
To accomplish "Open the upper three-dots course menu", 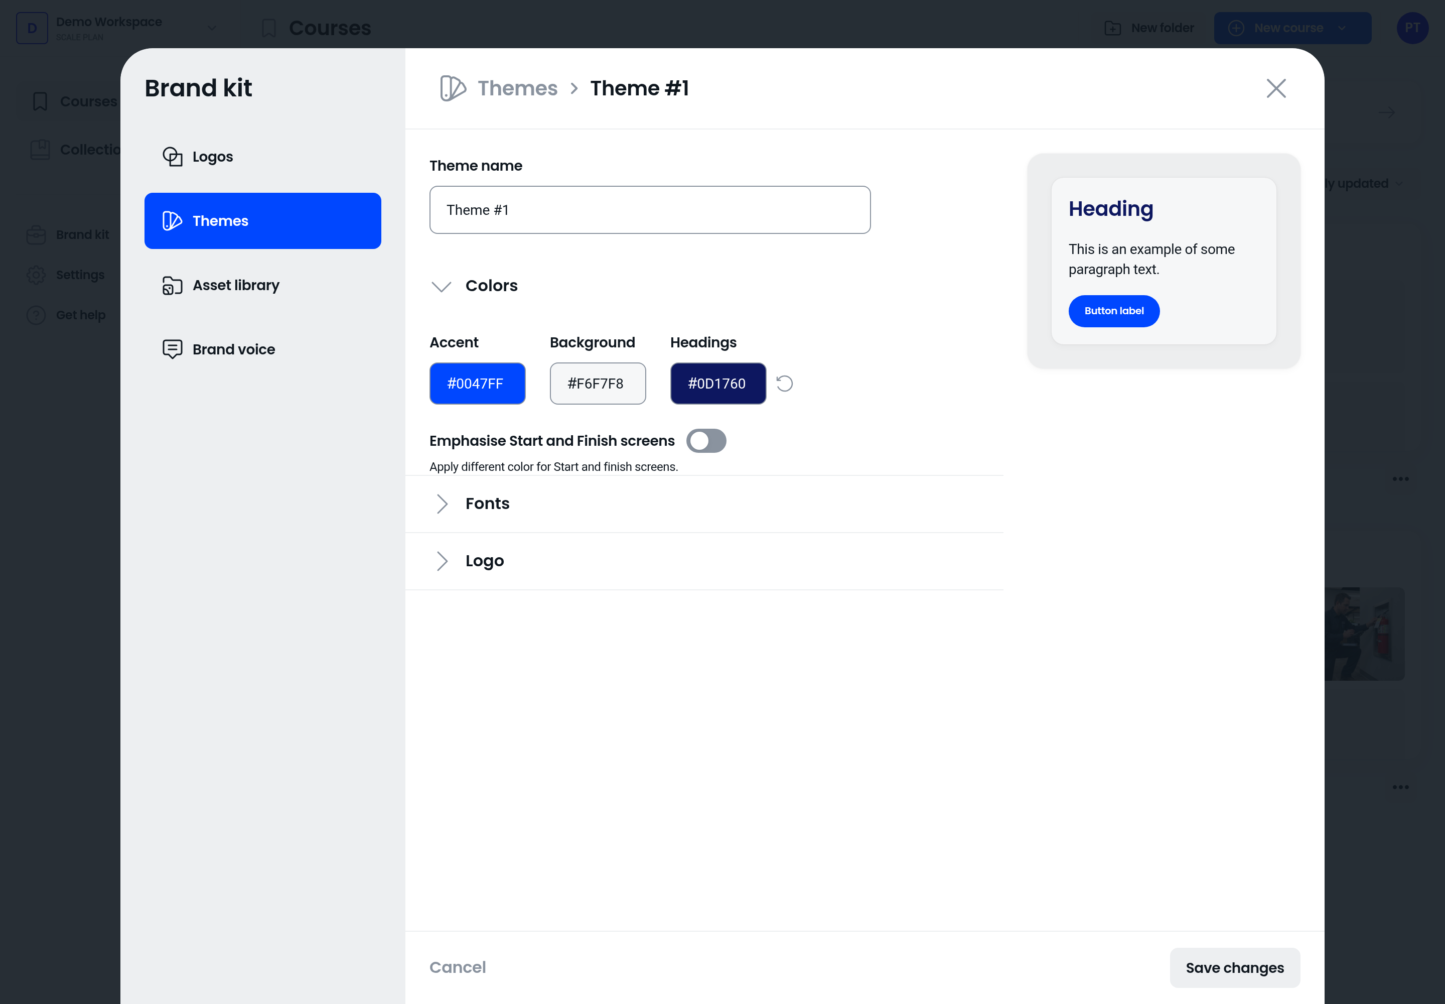I will 1400,479.
